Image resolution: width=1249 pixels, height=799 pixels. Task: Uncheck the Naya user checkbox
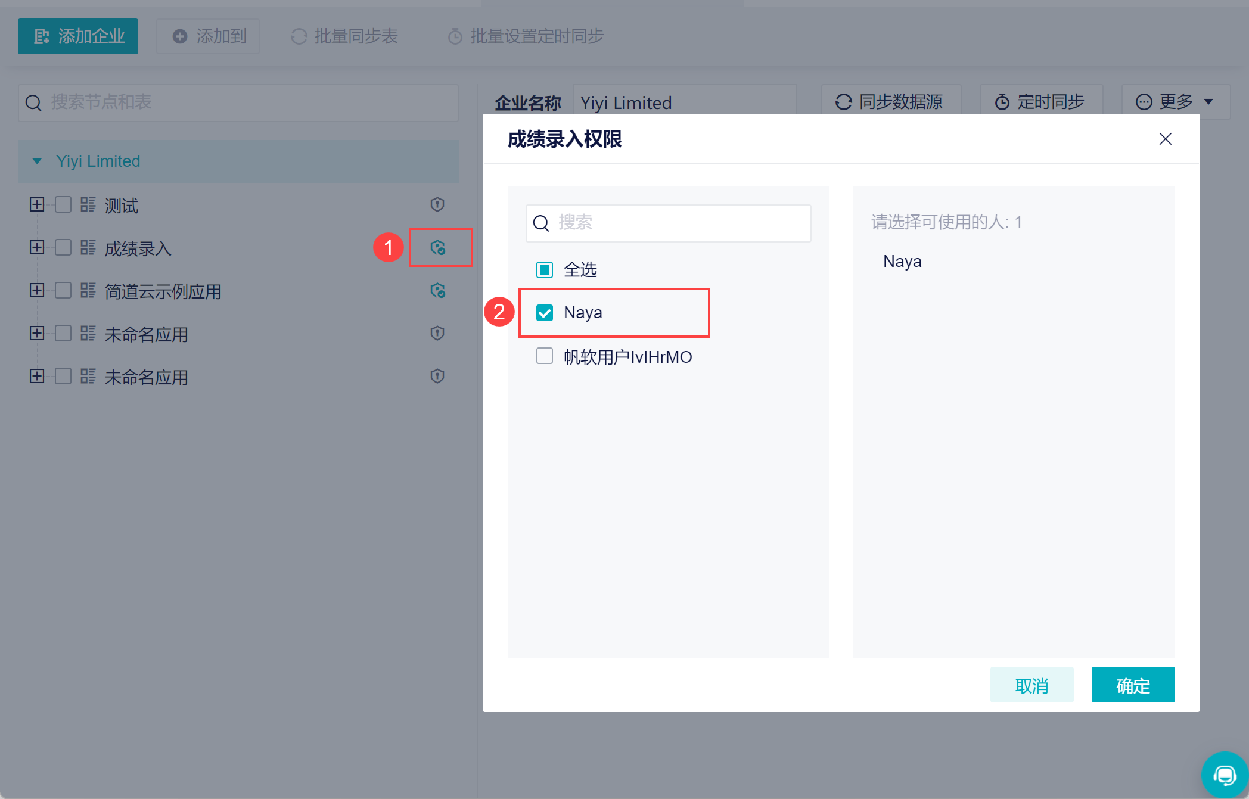pos(545,312)
